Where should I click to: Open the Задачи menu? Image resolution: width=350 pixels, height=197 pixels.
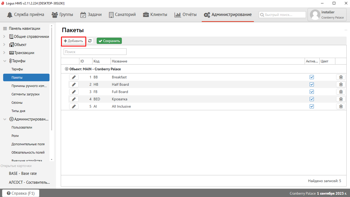(91, 15)
